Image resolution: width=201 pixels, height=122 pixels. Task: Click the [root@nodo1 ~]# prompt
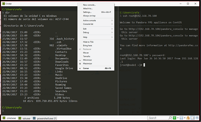click(x=131, y=65)
